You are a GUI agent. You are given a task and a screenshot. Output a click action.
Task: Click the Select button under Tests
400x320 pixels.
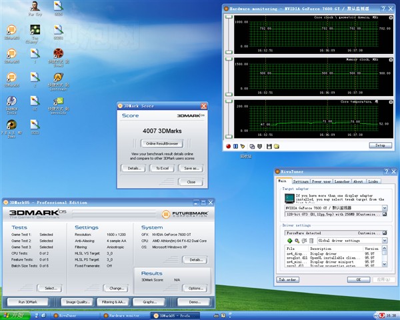coord(50,289)
